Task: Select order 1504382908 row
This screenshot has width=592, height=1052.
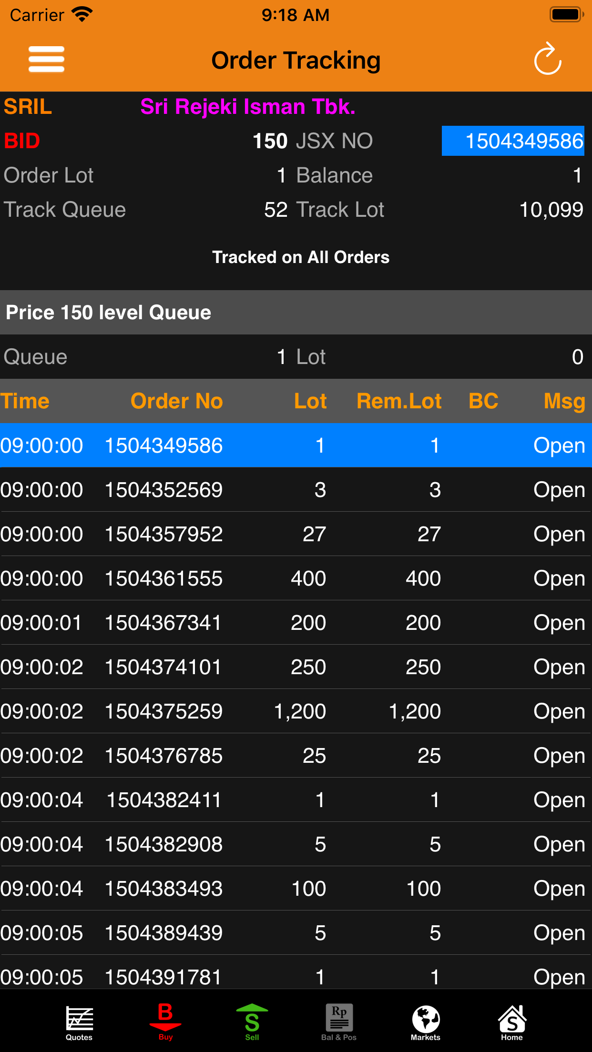Action: coord(296,844)
